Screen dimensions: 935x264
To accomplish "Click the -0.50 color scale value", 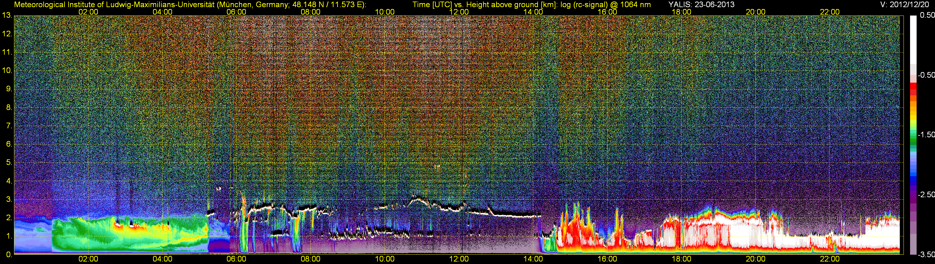I will point(926,75).
